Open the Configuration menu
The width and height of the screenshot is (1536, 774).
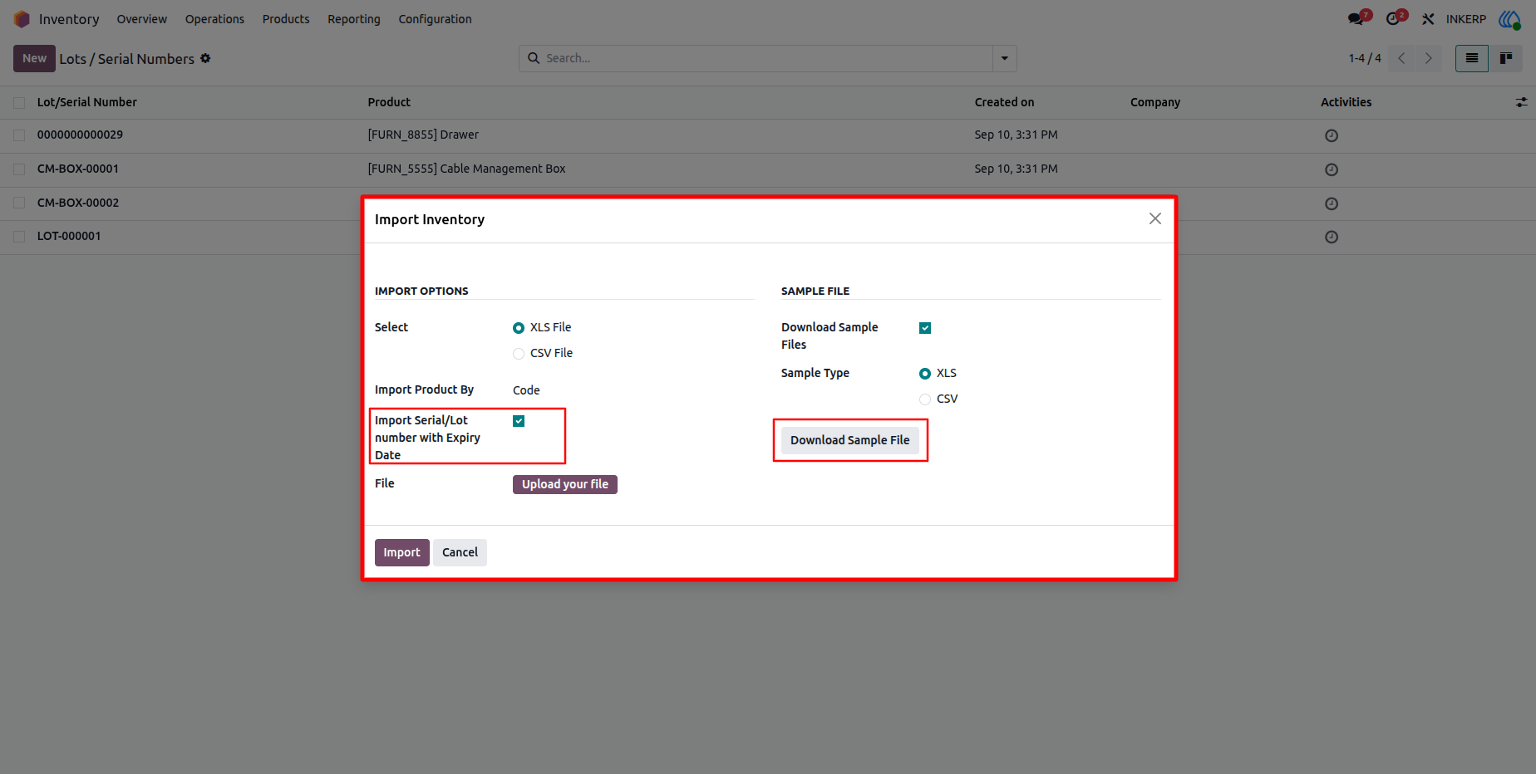pyautogui.click(x=435, y=19)
